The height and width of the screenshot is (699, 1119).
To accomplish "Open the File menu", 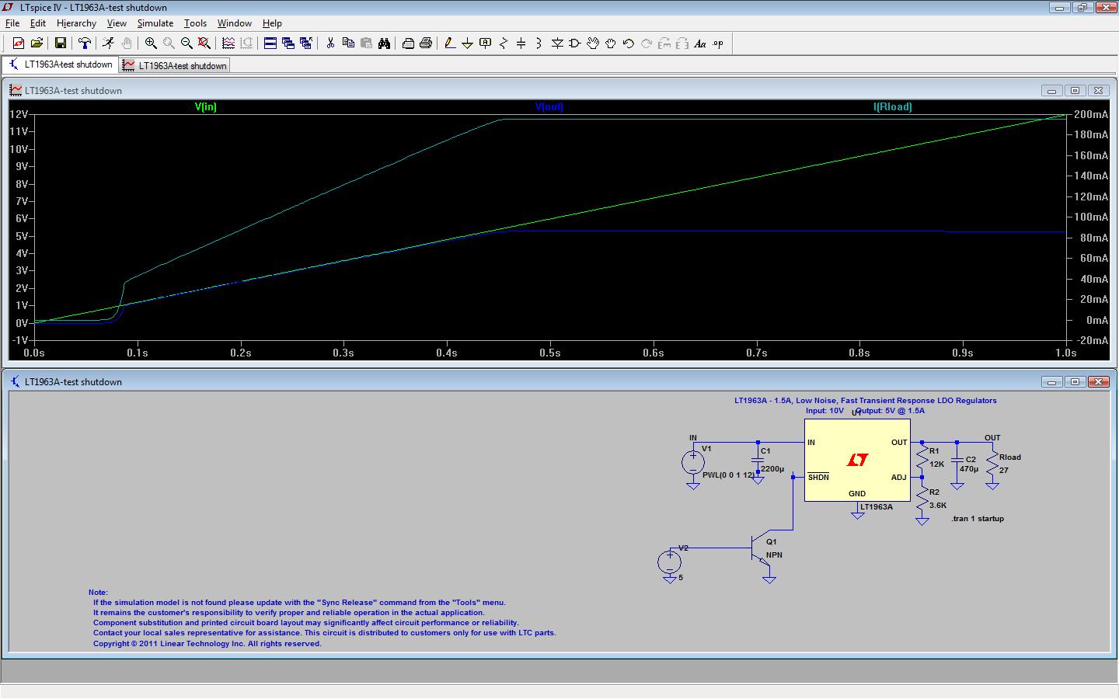I will pos(12,23).
